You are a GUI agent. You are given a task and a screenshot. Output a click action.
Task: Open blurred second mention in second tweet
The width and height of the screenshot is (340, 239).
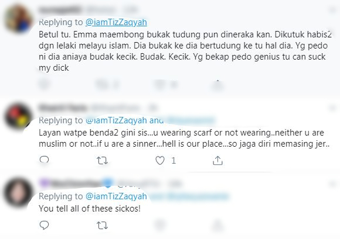(191, 120)
